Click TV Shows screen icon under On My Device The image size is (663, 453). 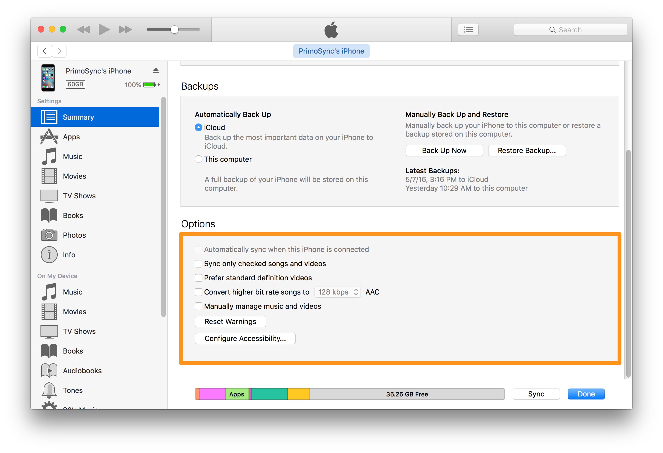49,331
